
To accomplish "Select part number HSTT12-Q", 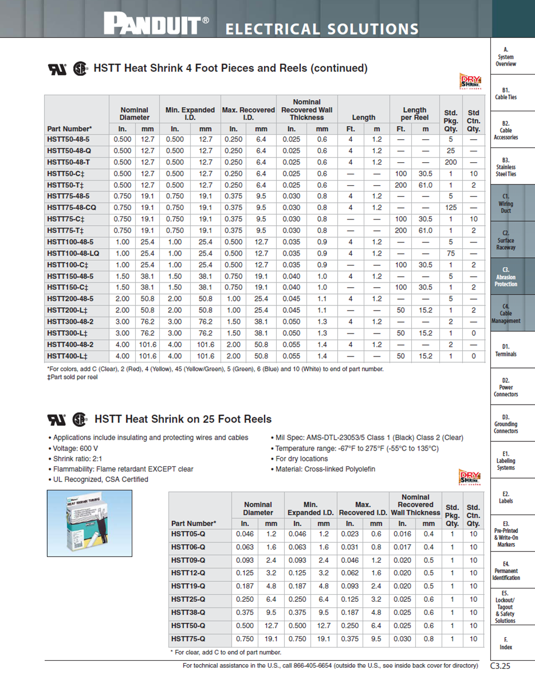I will [x=188, y=573].
